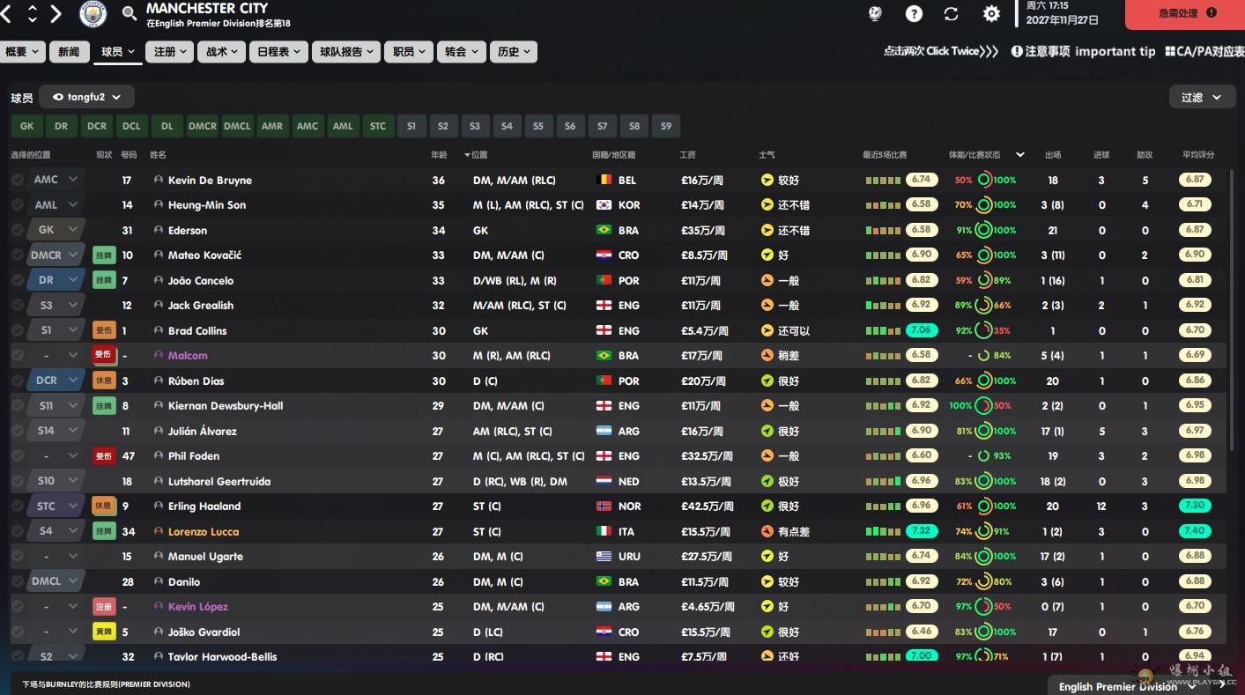Open Phil Foden's player profile link
Image resolution: width=1245 pixels, height=695 pixels.
194,456
